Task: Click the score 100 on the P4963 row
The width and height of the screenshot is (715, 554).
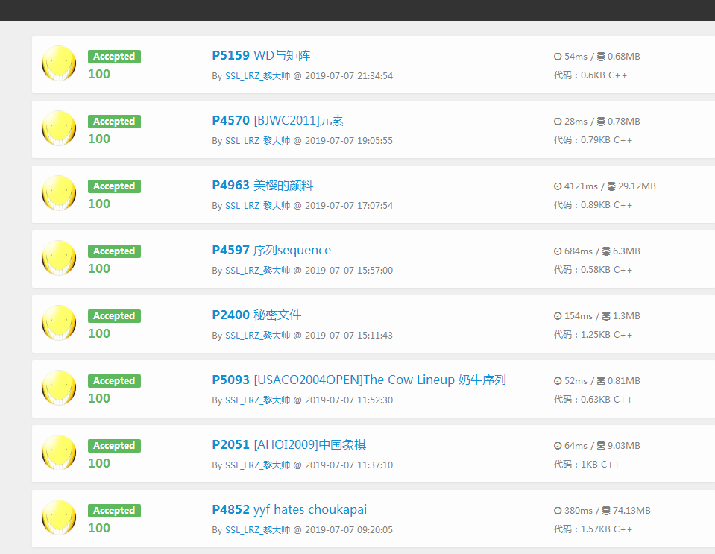Action: coord(99,204)
